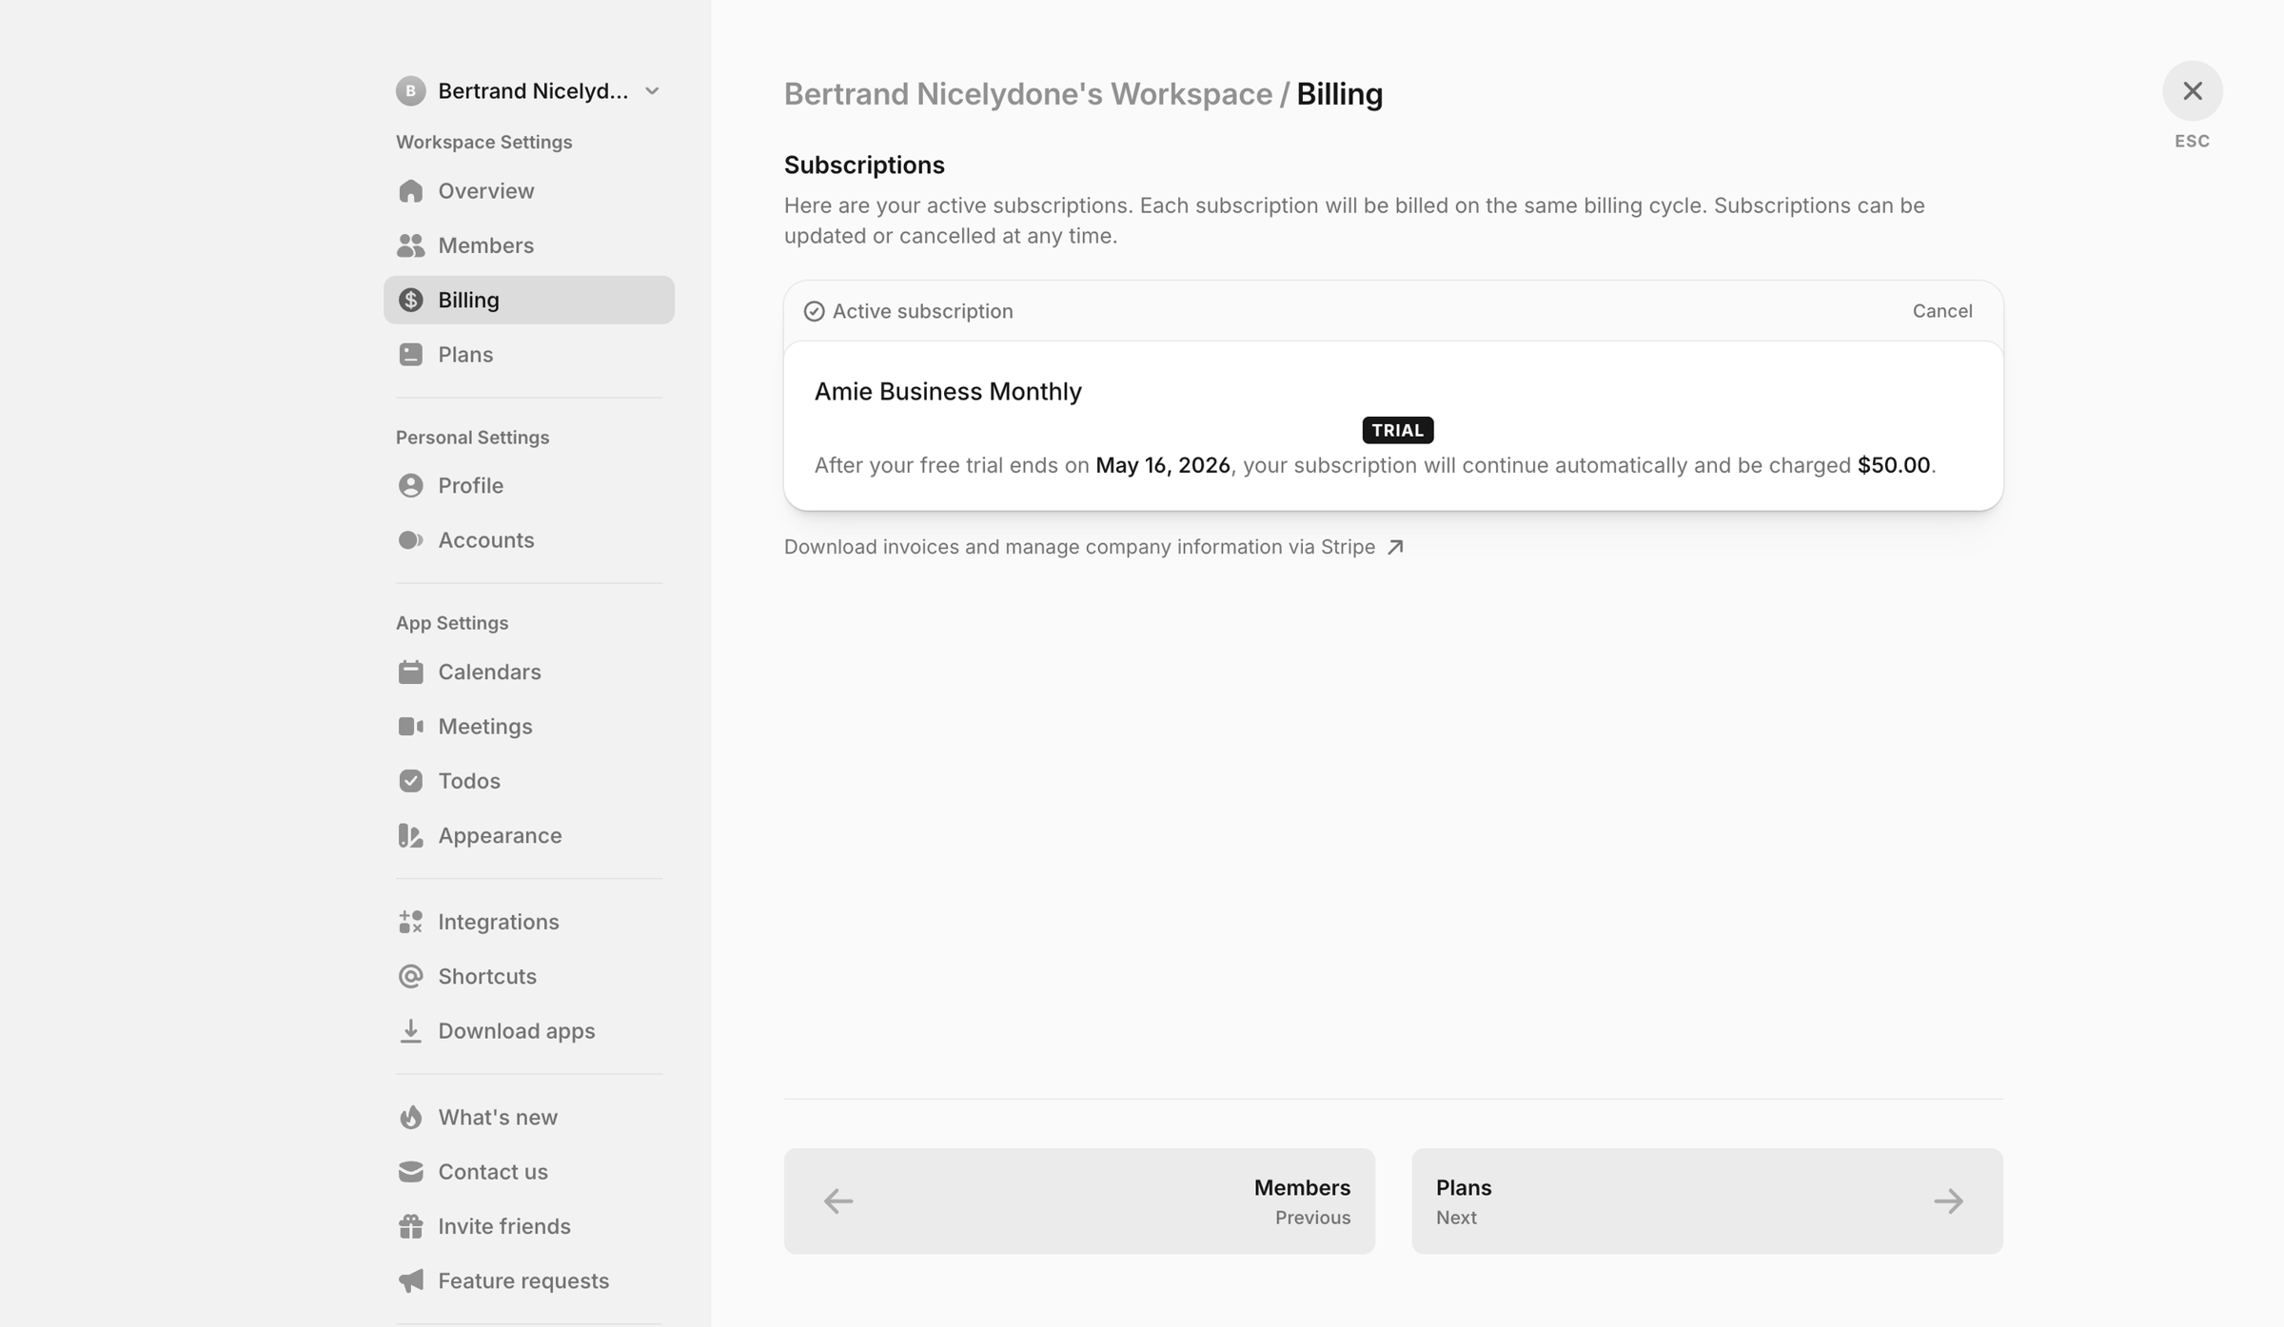The width and height of the screenshot is (2284, 1327).
Task: Open the Overview settings page
Action: 528,191
